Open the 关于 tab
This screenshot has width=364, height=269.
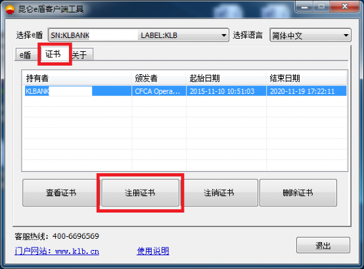click(81, 54)
